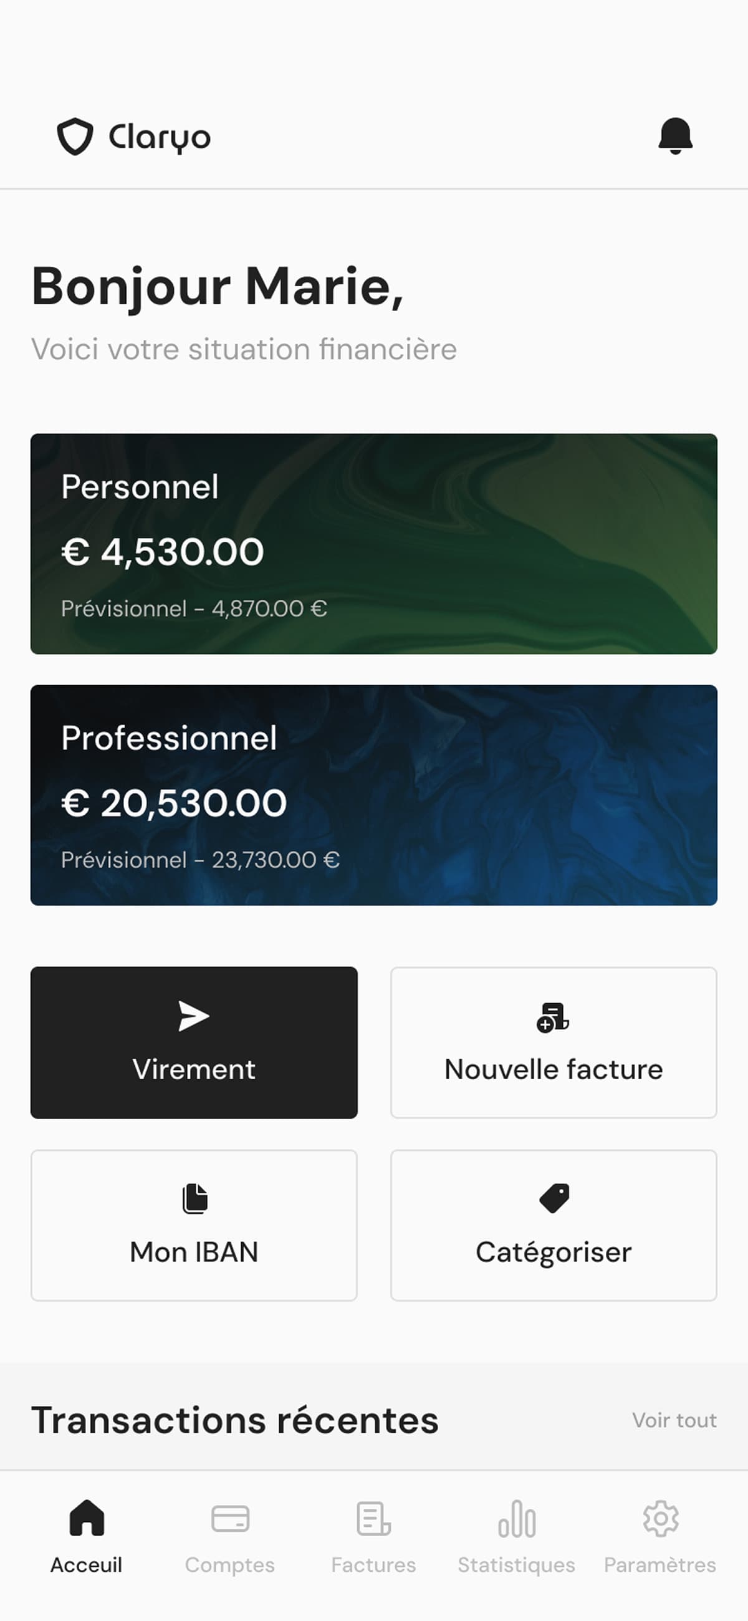Tap the Virement paper plane icon
748x1621 pixels.
[x=194, y=1016]
